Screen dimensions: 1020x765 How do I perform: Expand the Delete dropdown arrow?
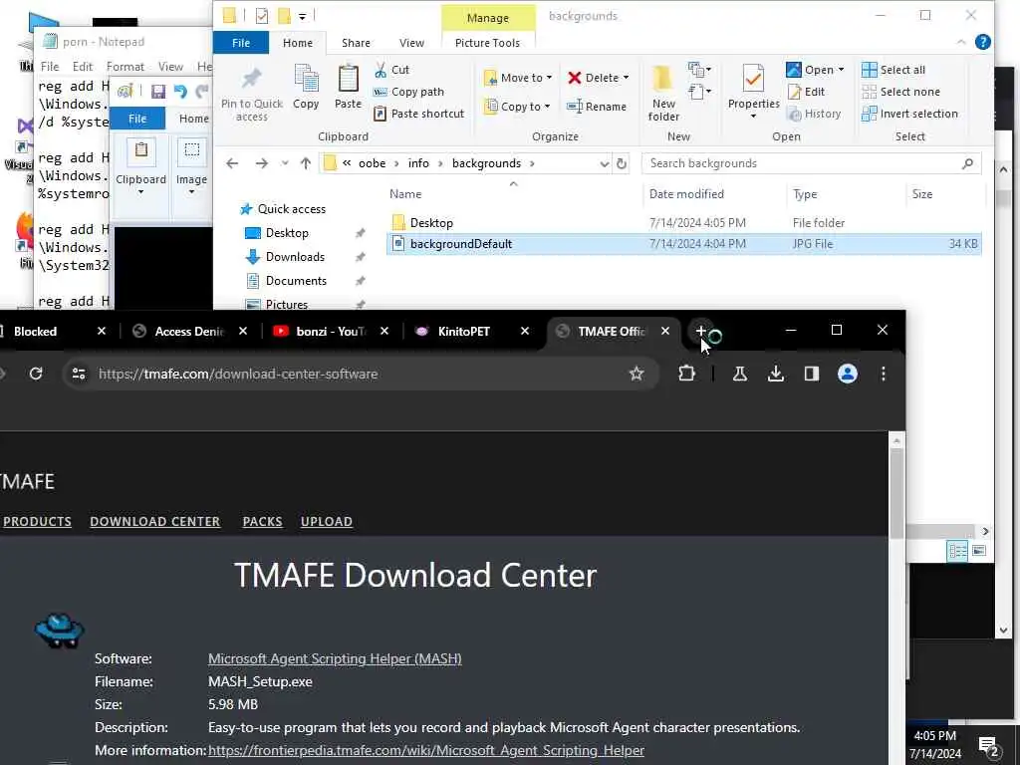(x=626, y=78)
